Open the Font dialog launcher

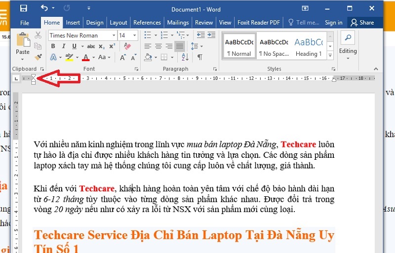(x=136, y=69)
